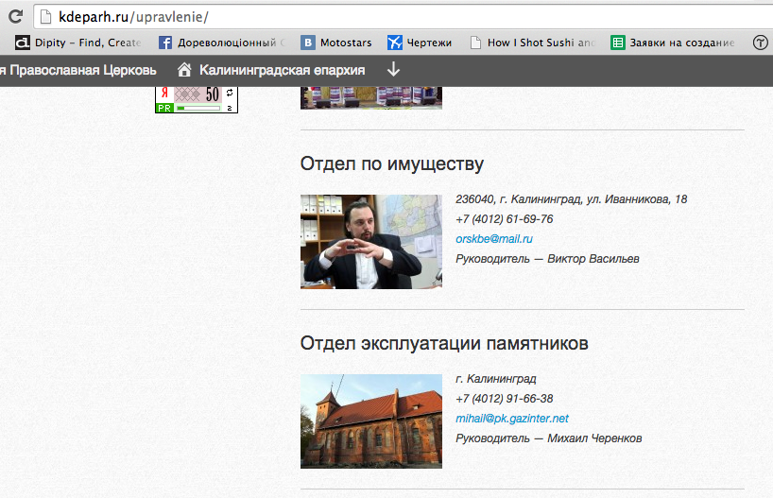Click the mihail@pk.gazinter.net email link
Image resolution: width=773 pixels, height=498 pixels.
click(x=512, y=419)
